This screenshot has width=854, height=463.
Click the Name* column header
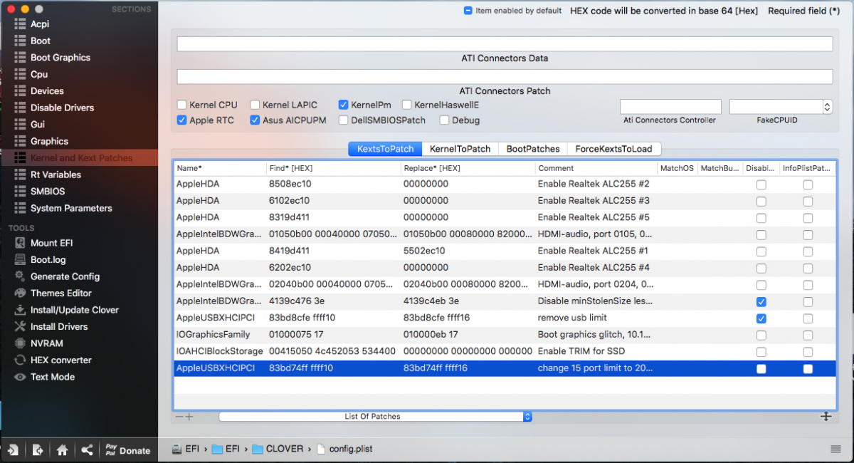click(x=220, y=168)
